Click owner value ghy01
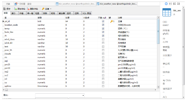The height and width of the screenshot is (101, 186). click(166, 34)
